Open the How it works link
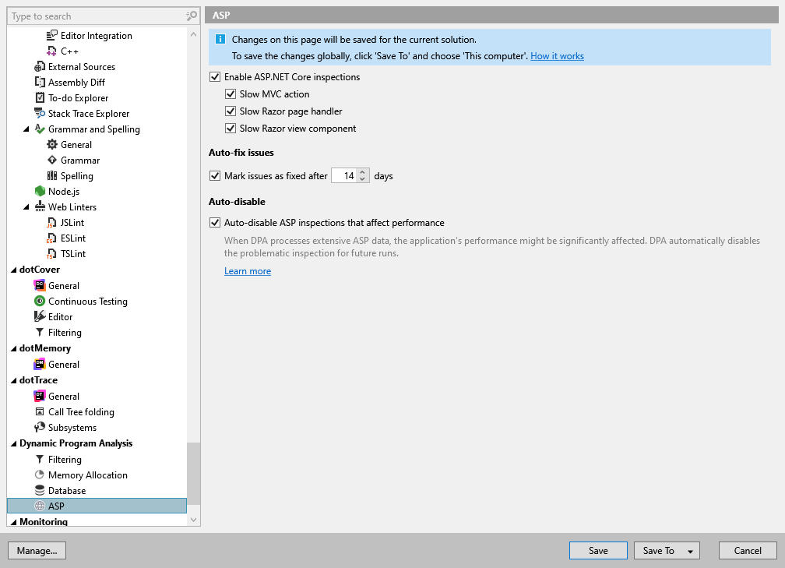Image resolution: width=785 pixels, height=568 pixels. pos(557,56)
